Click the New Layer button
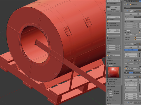 coord(113,9)
